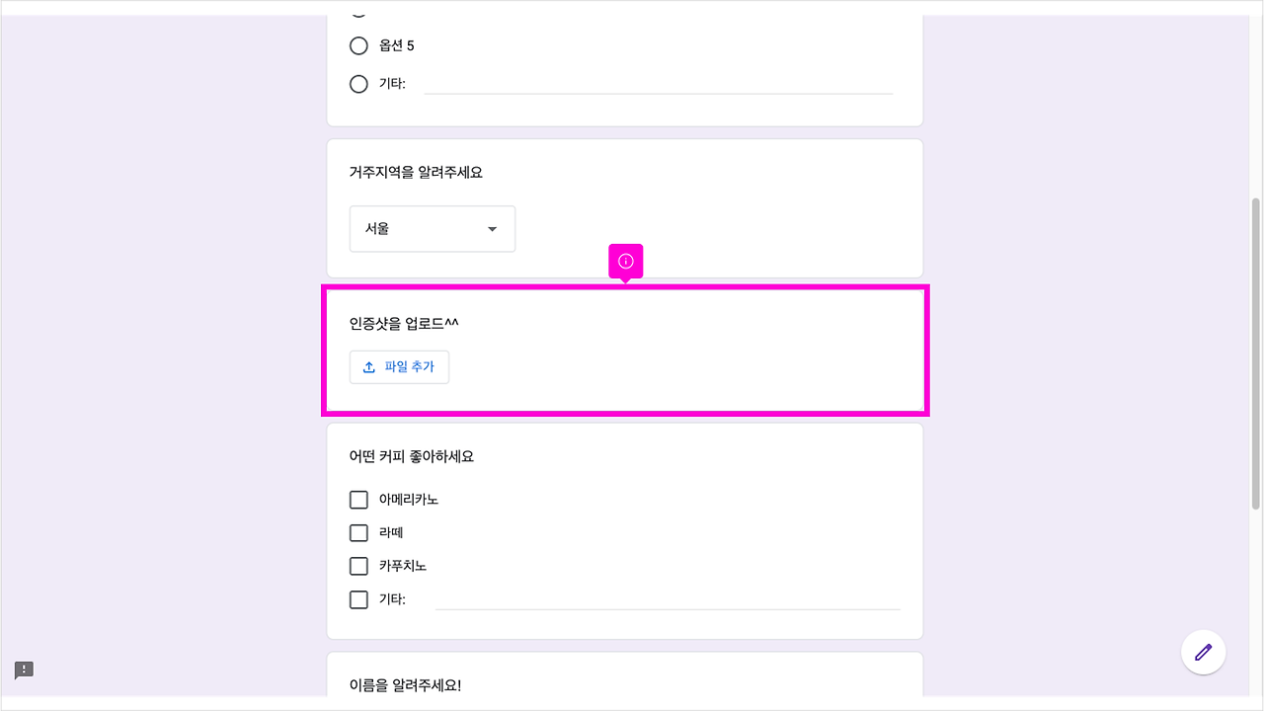Click the pencil edit button bottom right
This screenshot has height=711, width=1264.
[1203, 652]
